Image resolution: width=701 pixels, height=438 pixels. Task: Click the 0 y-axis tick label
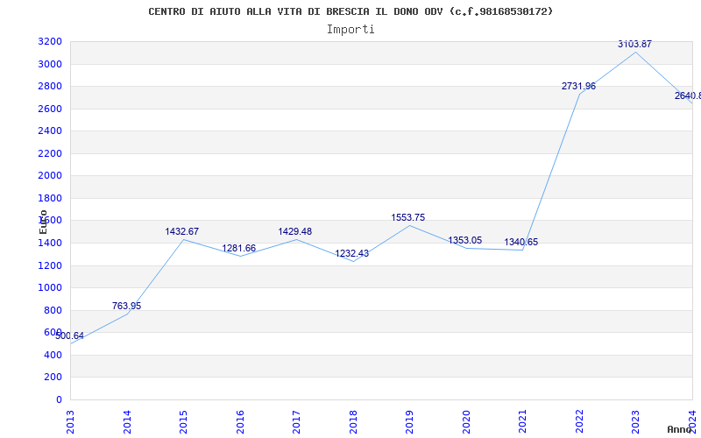(59, 399)
